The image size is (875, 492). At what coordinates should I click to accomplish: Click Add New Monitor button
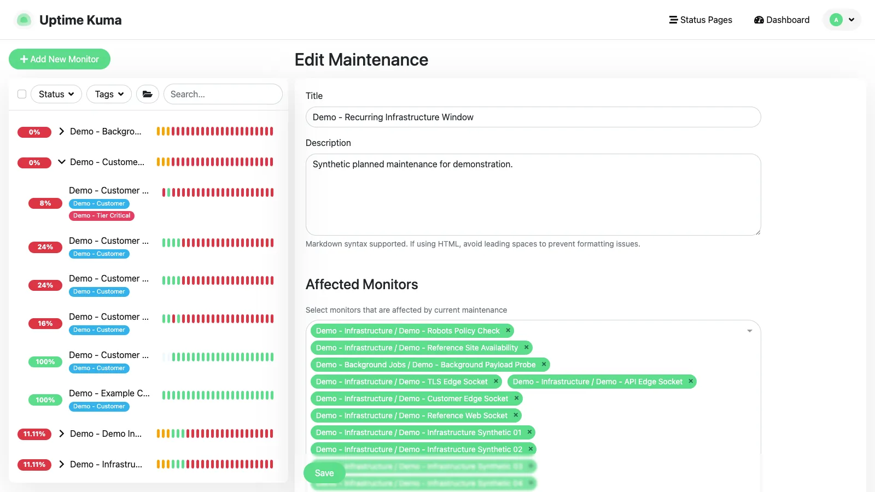pyautogui.click(x=60, y=59)
